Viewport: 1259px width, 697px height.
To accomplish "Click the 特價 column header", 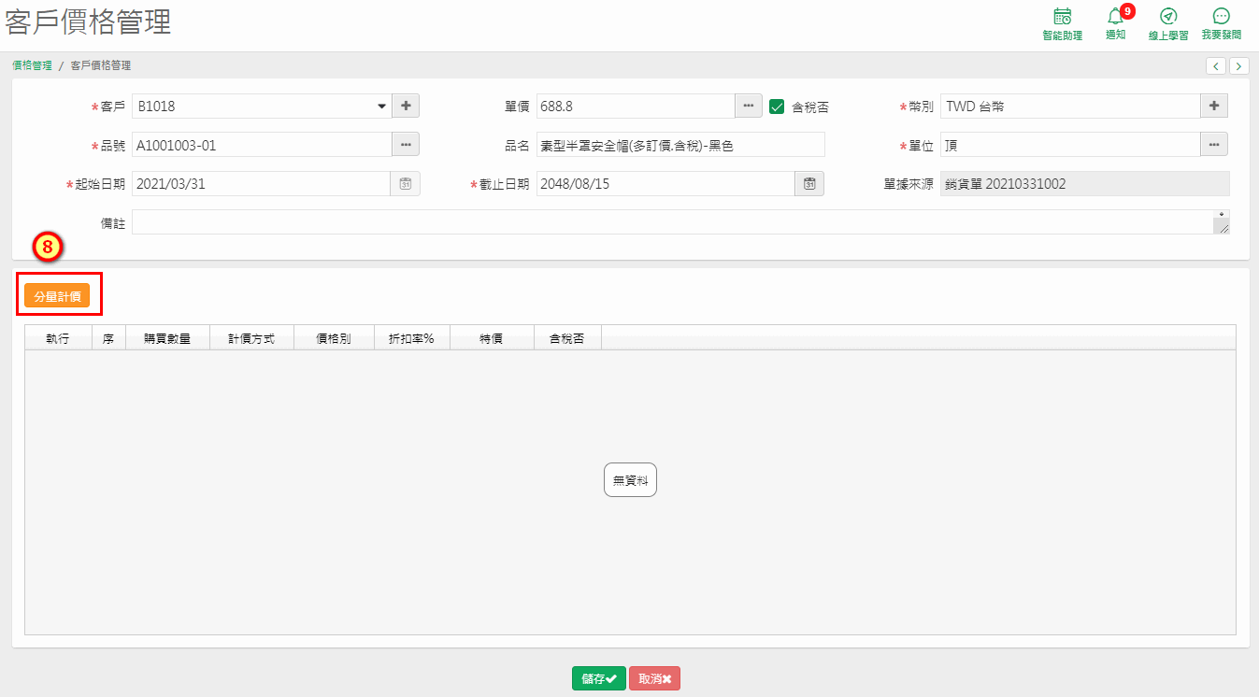I will click(492, 338).
